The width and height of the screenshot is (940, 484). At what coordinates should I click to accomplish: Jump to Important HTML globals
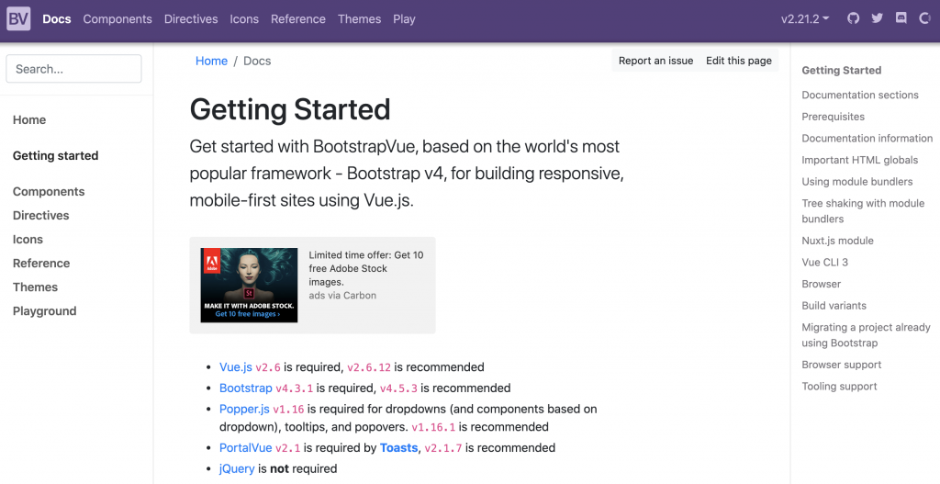click(859, 160)
